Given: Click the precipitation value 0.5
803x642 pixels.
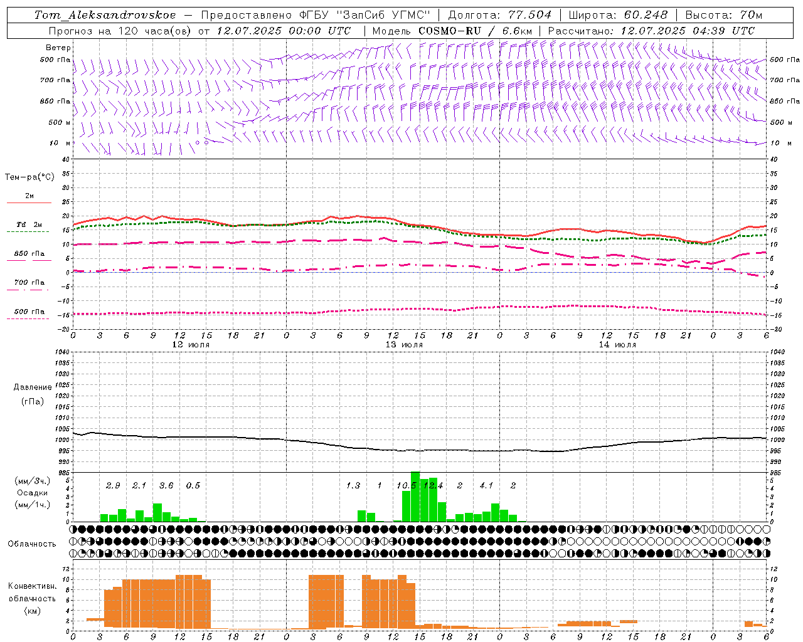Looking at the screenshot, I should click(x=193, y=486).
